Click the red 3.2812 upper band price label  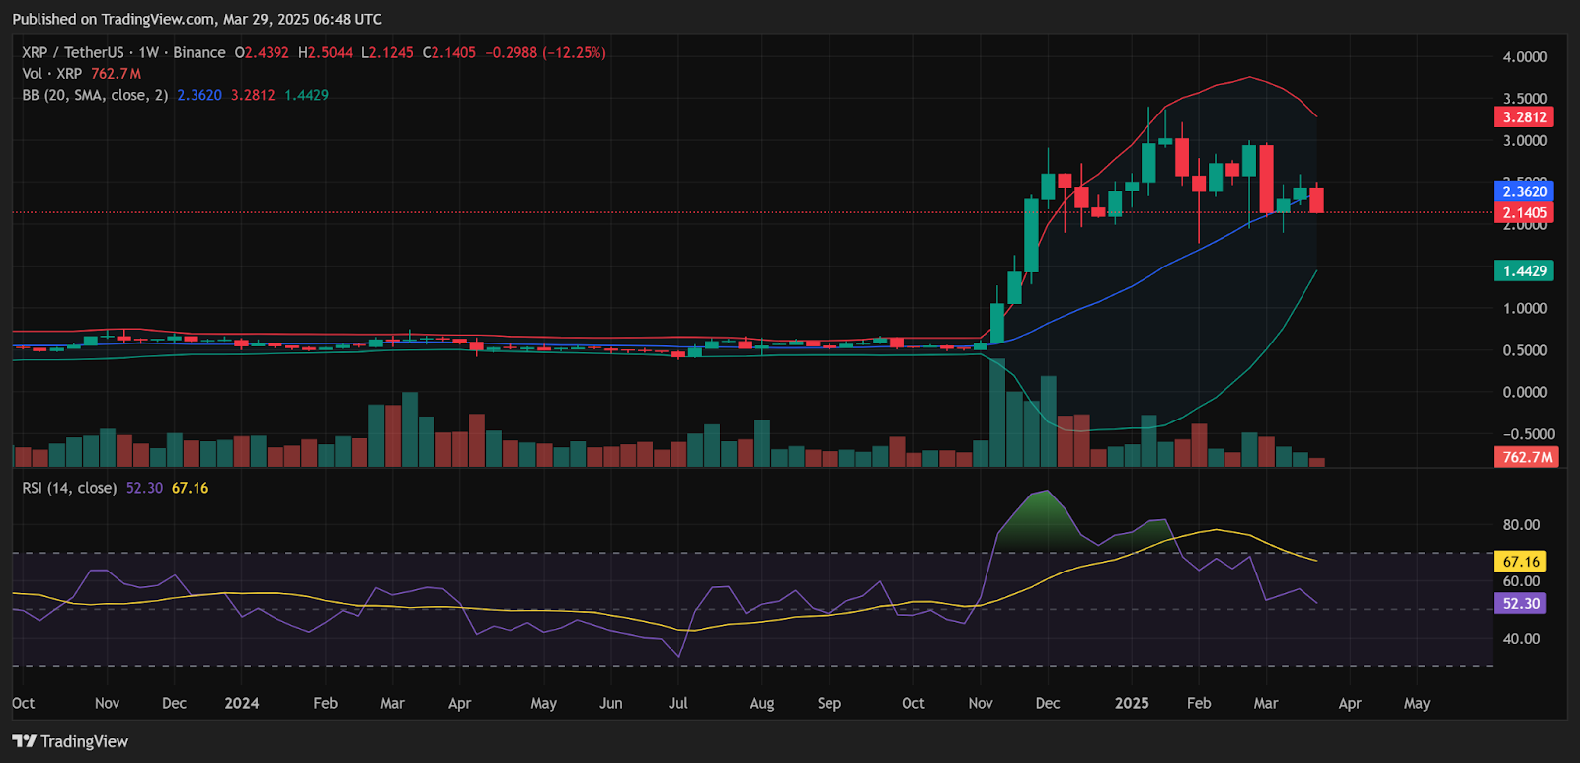click(x=1524, y=117)
